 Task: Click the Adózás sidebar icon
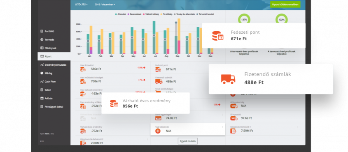coord(42,98)
